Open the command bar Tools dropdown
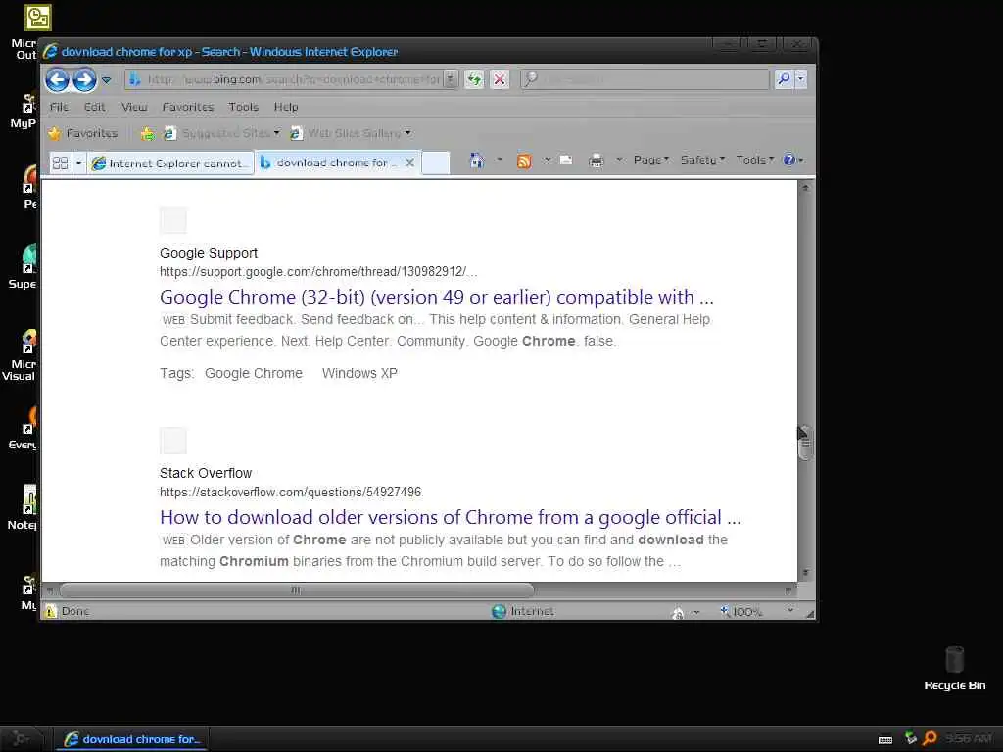Image resolution: width=1003 pixels, height=752 pixels. pyautogui.click(x=754, y=160)
